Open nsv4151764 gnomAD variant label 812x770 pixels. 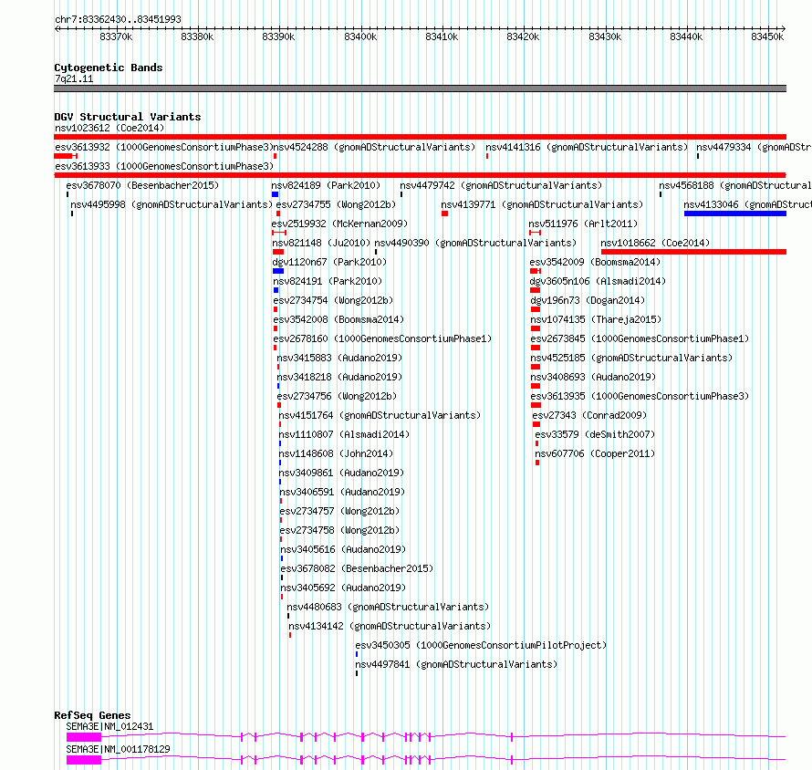380,415
